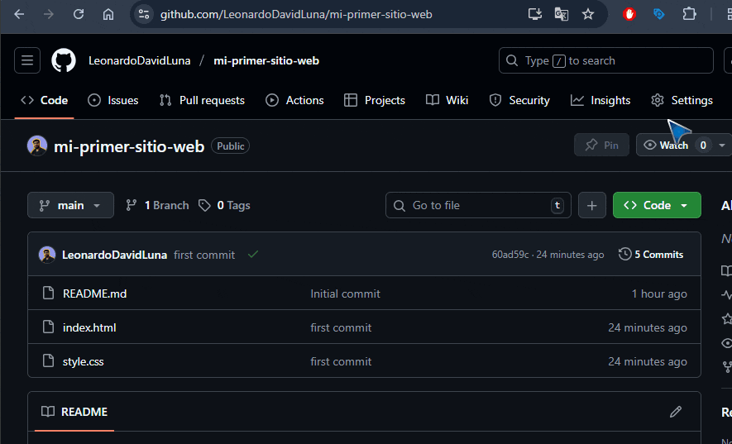
Task: Open the Add file plus button
Action: pos(592,205)
